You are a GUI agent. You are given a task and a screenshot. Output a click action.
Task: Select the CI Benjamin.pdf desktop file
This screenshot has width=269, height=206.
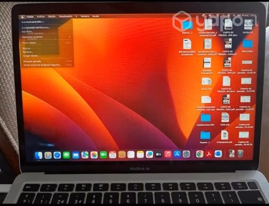(224, 135)
